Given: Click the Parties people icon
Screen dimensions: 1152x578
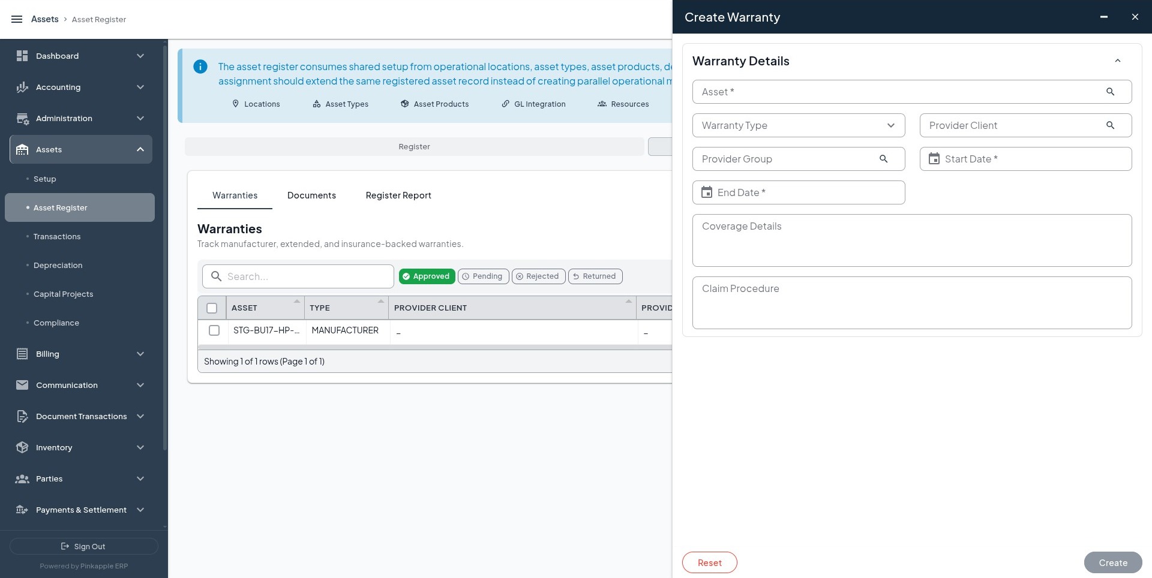Looking at the screenshot, I should (x=22, y=478).
